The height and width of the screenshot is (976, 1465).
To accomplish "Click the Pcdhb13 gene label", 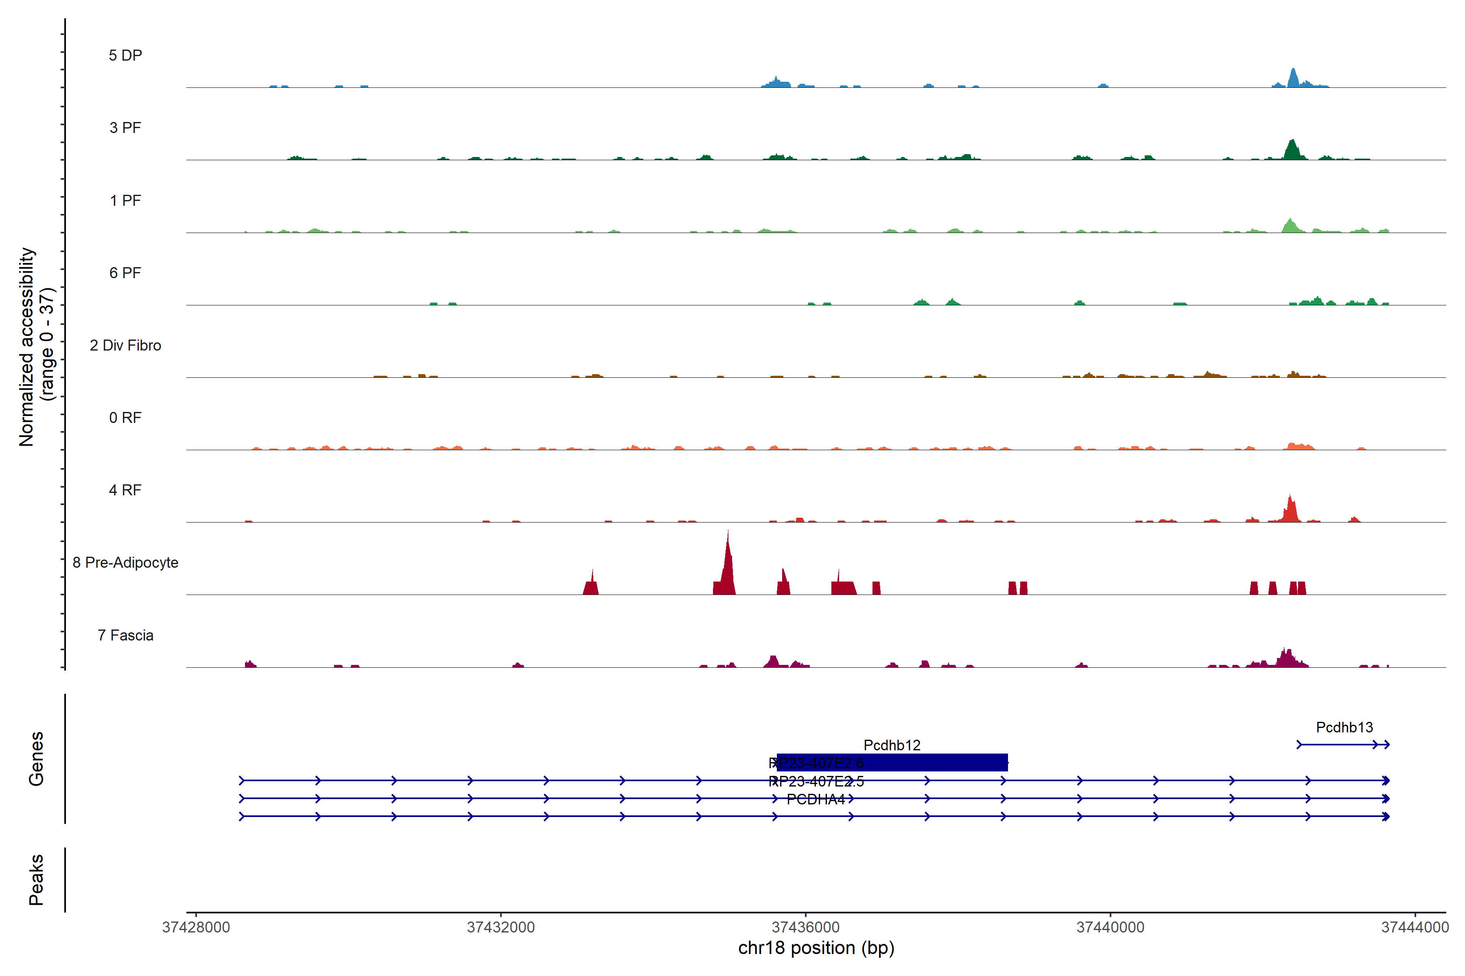I will 1344,727.
